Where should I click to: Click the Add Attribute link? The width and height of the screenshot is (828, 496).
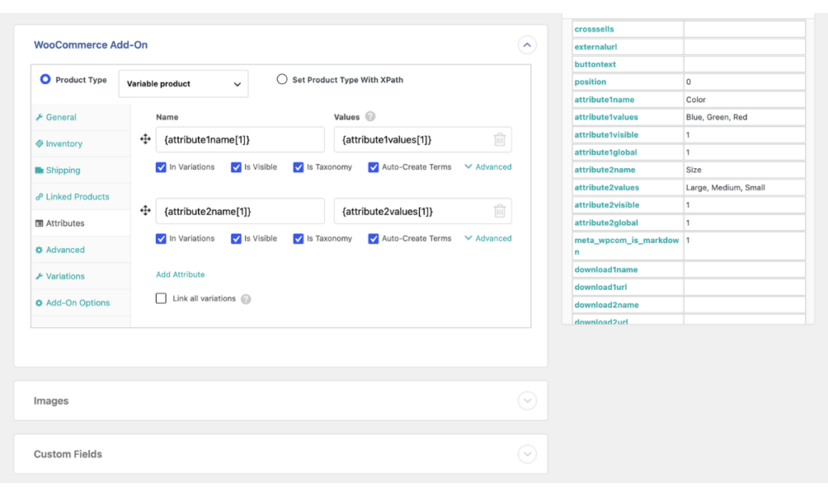point(180,275)
